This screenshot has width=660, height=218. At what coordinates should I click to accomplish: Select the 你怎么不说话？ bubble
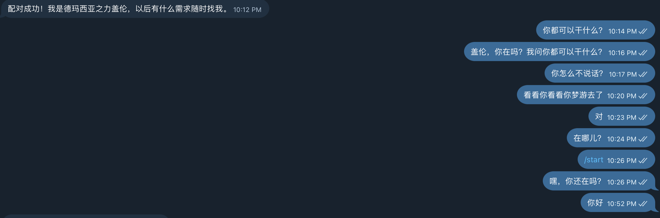click(x=600, y=73)
